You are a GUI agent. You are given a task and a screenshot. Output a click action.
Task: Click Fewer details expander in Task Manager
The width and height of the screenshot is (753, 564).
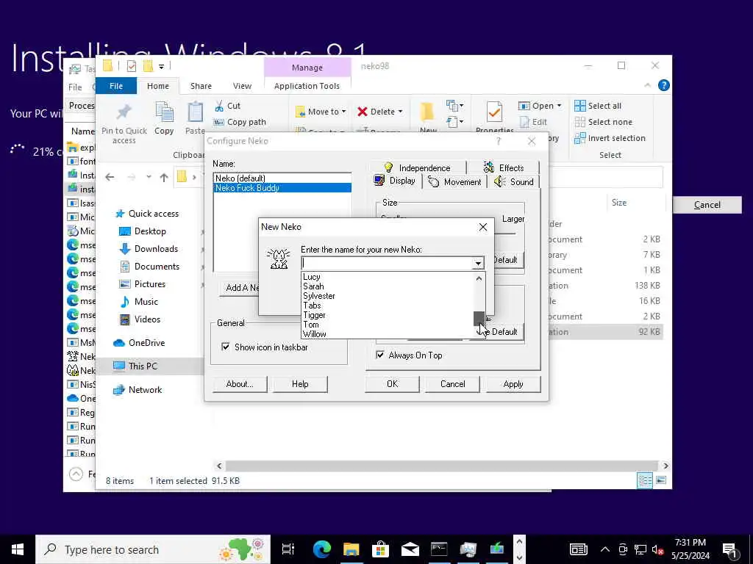point(76,474)
